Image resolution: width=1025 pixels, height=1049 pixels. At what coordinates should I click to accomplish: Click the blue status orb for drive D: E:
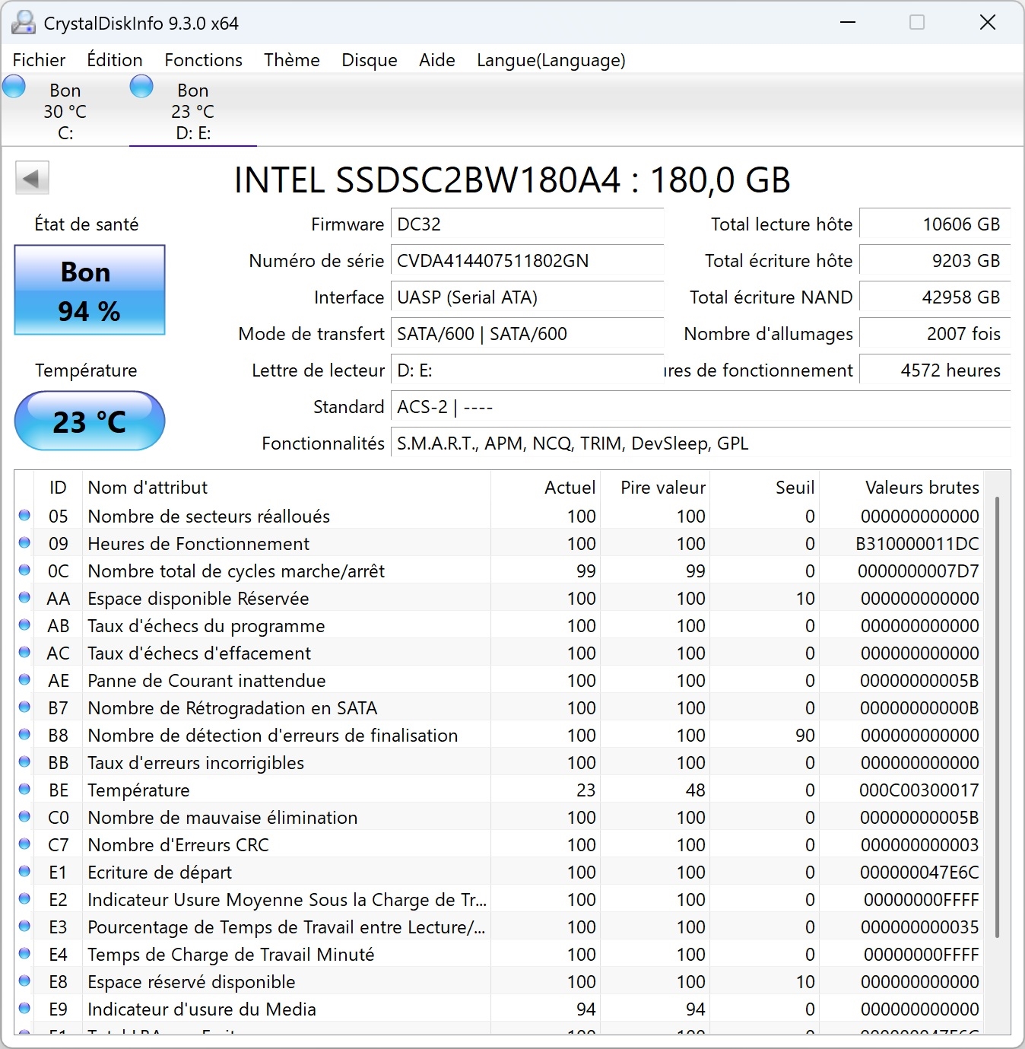point(141,87)
